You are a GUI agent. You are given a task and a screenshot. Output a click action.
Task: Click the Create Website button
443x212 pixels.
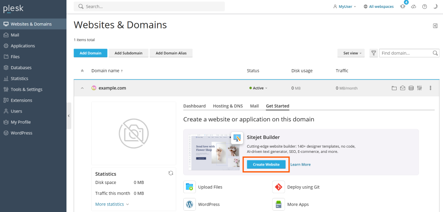tap(266, 164)
